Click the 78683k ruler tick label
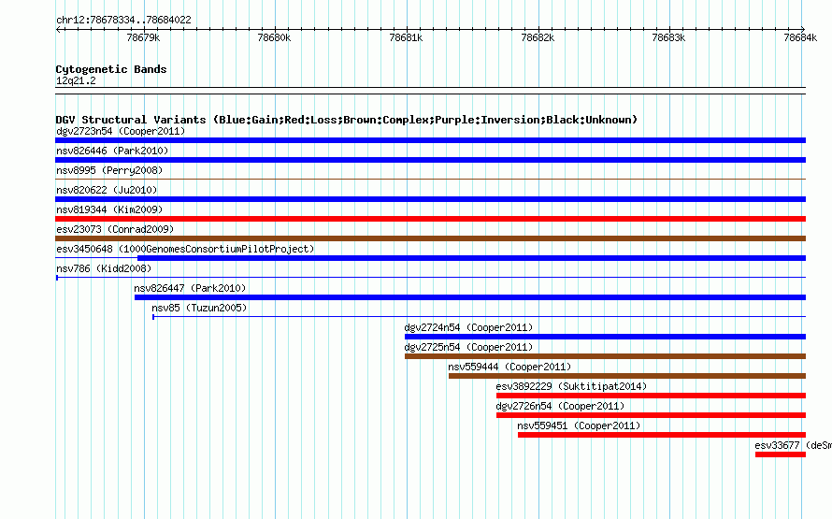 click(x=668, y=37)
